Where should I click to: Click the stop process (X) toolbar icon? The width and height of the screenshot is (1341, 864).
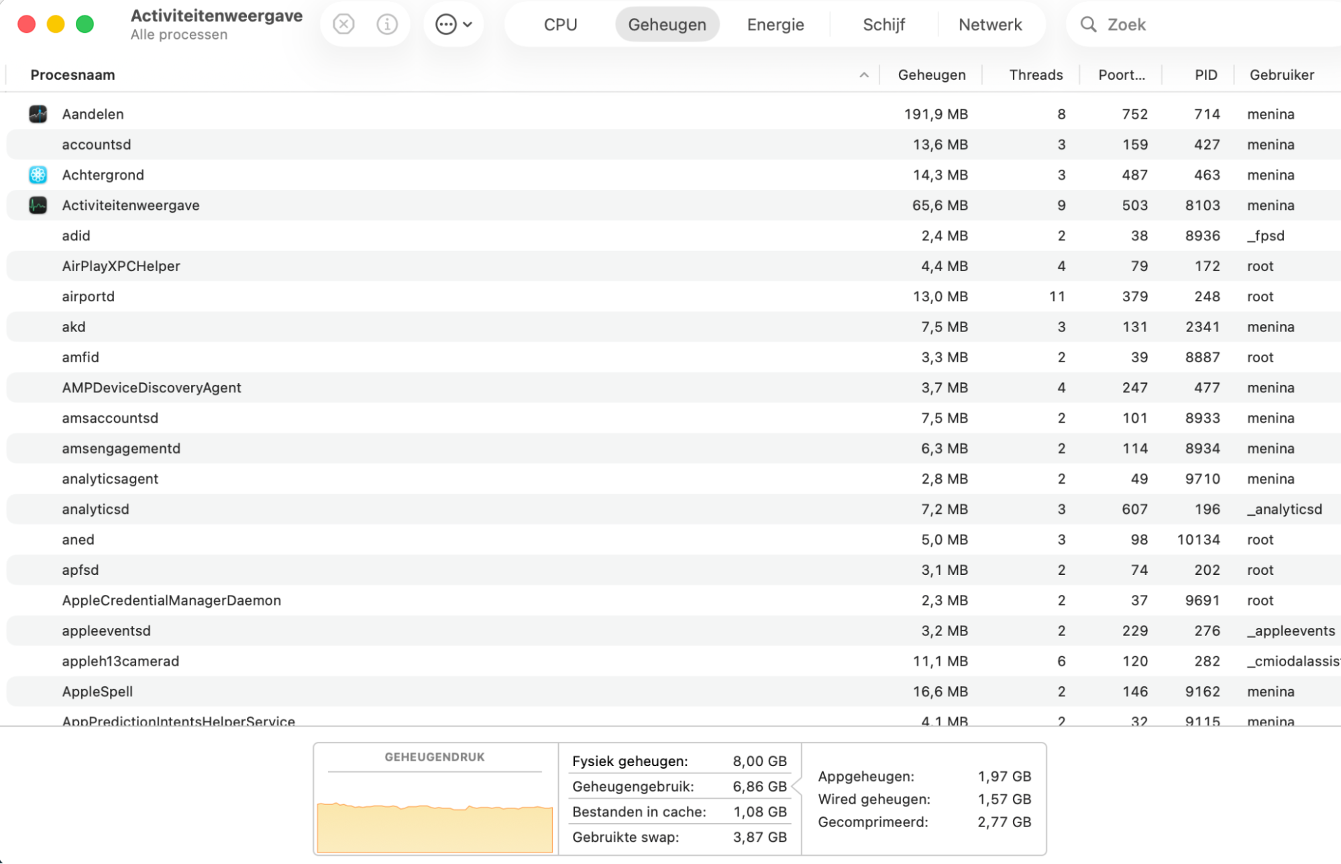pyautogui.click(x=343, y=25)
